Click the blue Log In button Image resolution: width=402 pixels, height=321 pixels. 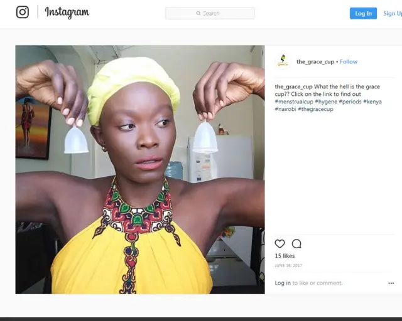[x=363, y=13]
